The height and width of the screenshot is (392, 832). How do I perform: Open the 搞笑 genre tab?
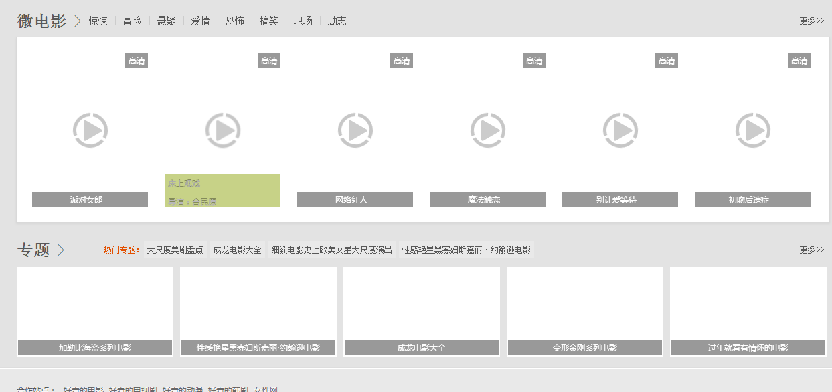pos(268,21)
